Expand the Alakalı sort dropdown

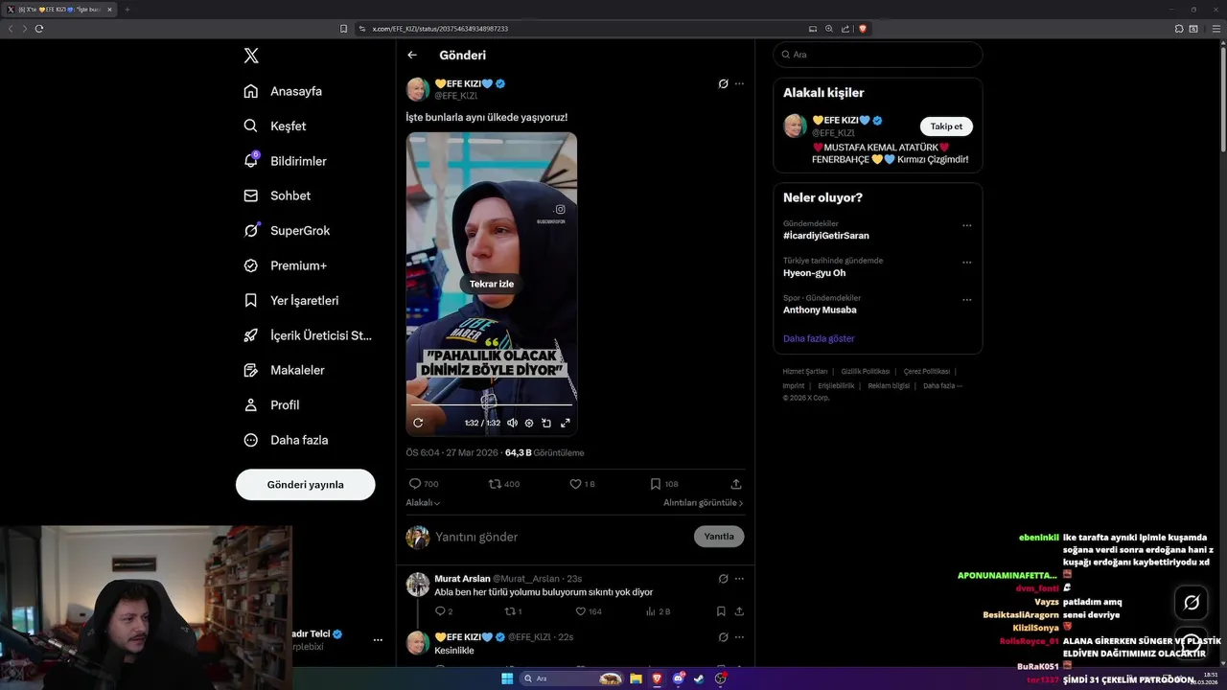pos(423,502)
